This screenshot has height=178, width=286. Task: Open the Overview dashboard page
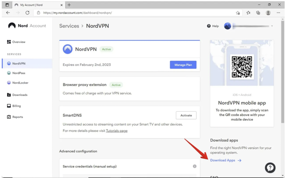coord(18,42)
